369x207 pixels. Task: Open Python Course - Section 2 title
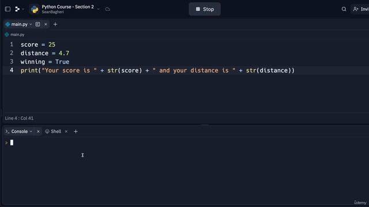coord(68,7)
